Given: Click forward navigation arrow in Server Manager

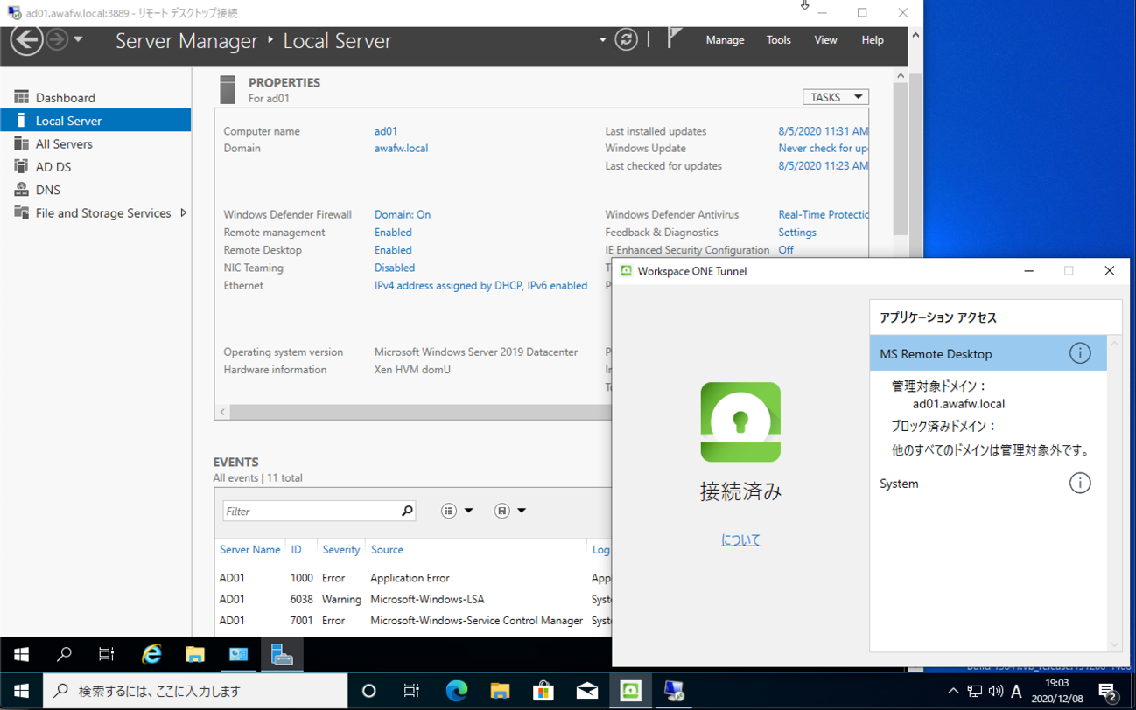Looking at the screenshot, I should [x=57, y=39].
